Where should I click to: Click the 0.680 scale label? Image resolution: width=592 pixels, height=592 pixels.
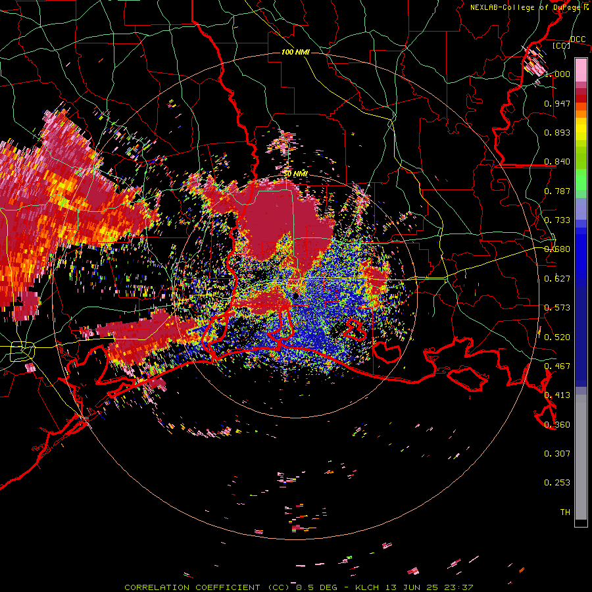(x=557, y=249)
